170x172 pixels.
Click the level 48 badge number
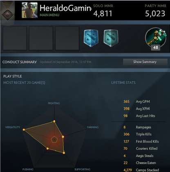156,47
